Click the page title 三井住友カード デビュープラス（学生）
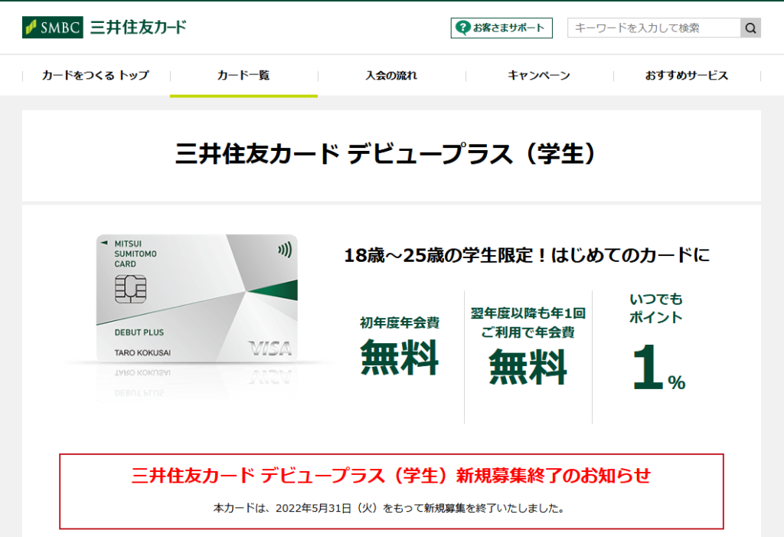The image size is (784, 537). click(386, 154)
